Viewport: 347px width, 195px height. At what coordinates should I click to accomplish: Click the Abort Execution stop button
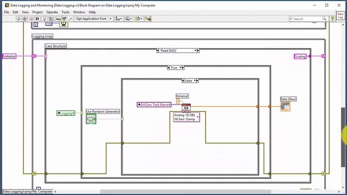pyautogui.click(x=31, y=19)
